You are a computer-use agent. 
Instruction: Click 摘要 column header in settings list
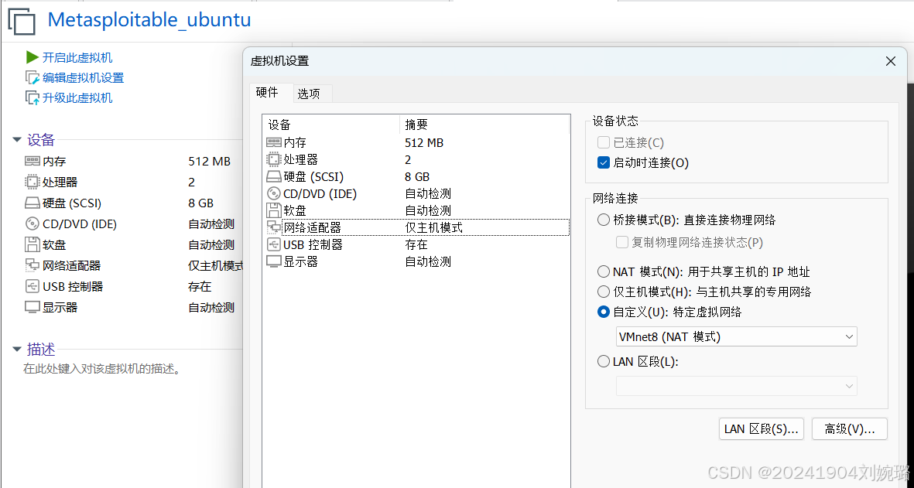(484, 125)
